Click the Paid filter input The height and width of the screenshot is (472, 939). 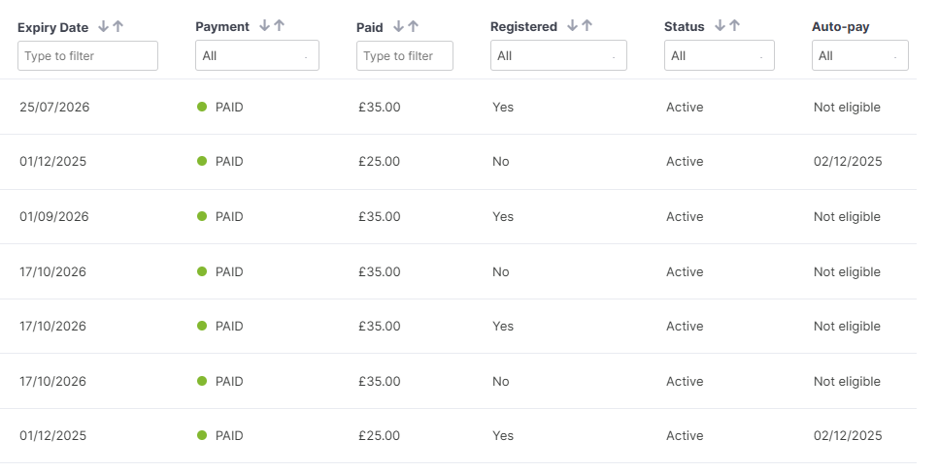pos(405,56)
